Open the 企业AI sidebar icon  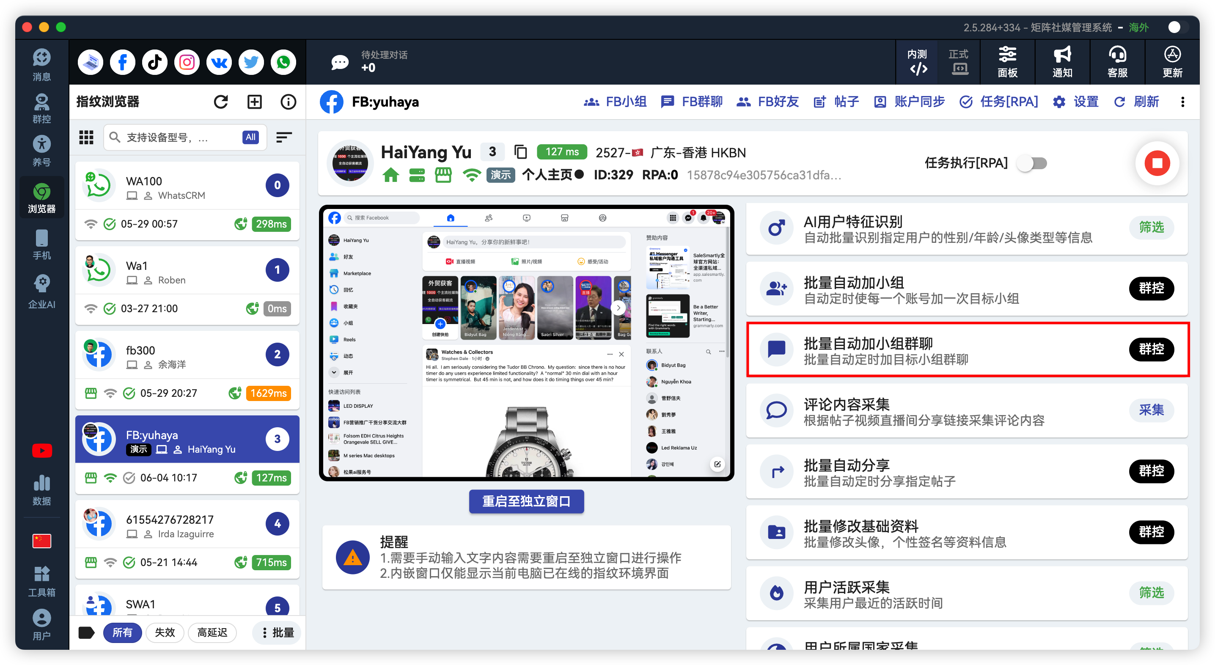point(41,291)
